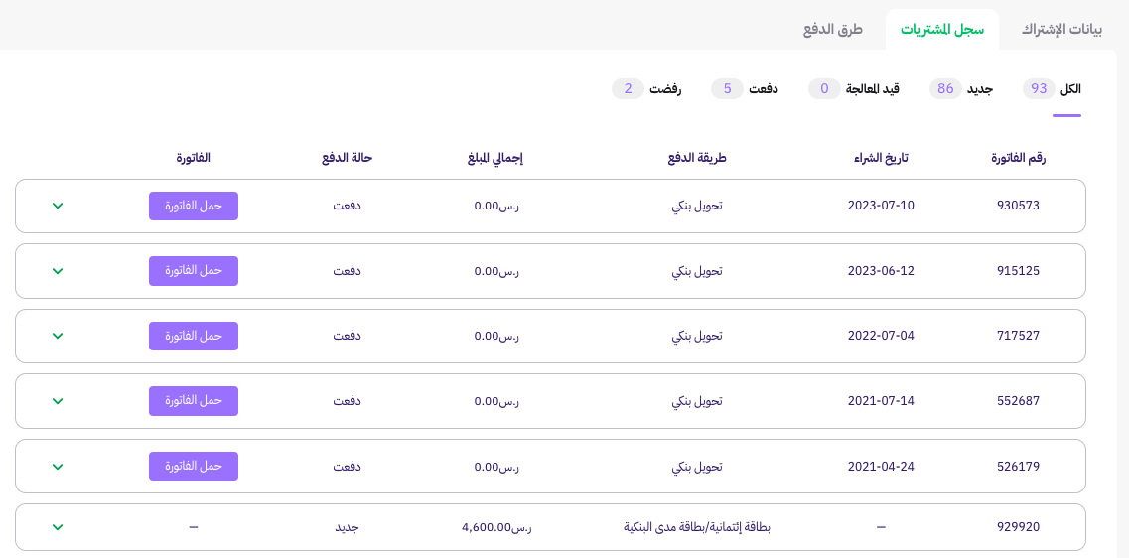Image resolution: width=1129 pixels, height=558 pixels.
Task: Download invoice dated 2021-07-14
Action: click(x=194, y=401)
